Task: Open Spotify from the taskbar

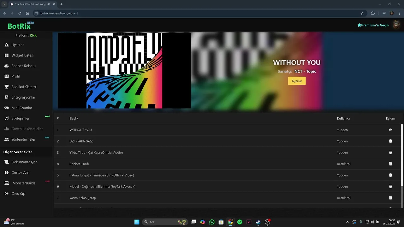Action: [240, 222]
